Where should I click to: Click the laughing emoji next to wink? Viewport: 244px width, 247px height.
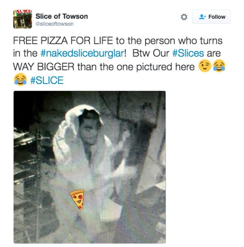coord(219,66)
